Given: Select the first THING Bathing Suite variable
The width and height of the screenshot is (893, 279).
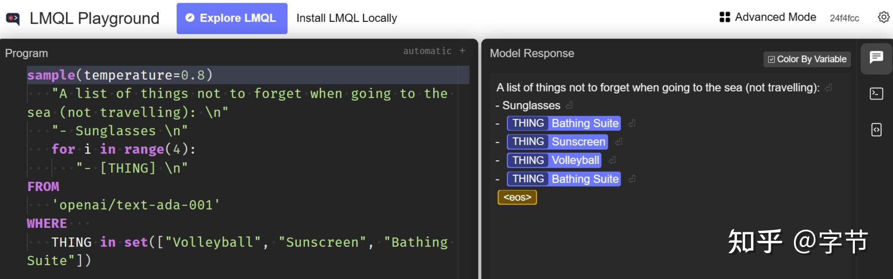Looking at the screenshot, I should coord(563,124).
